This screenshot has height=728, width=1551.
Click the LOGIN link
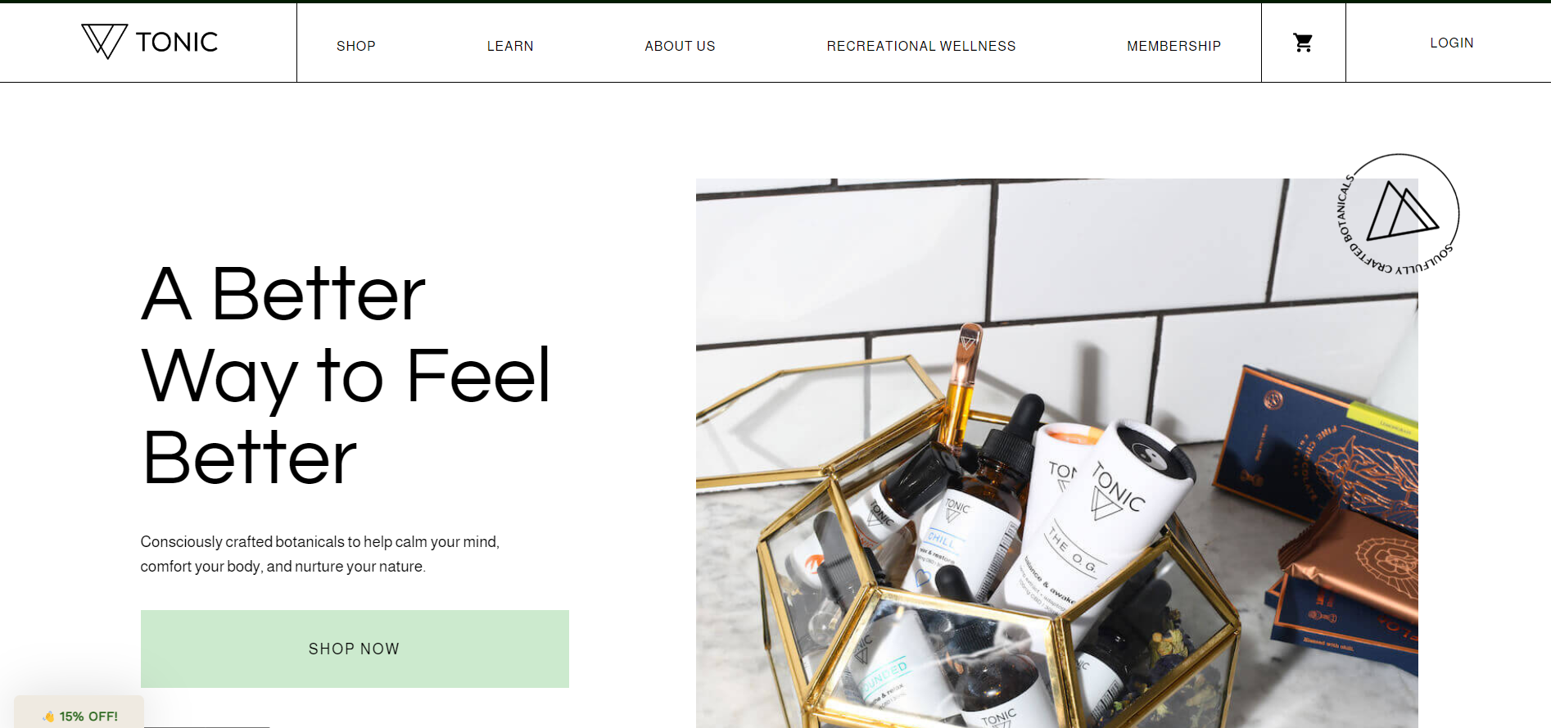(x=1452, y=43)
